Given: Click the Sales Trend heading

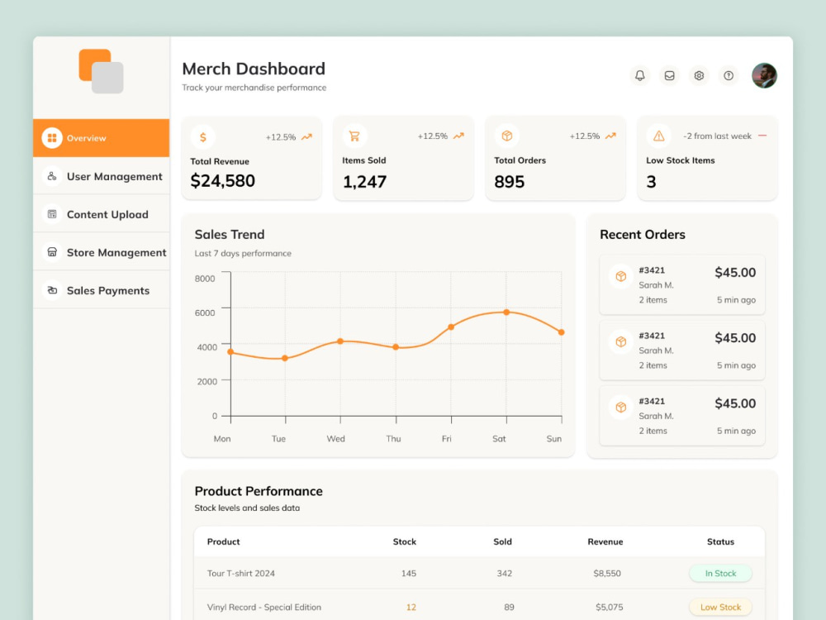Looking at the screenshot, I should [229, 235].
